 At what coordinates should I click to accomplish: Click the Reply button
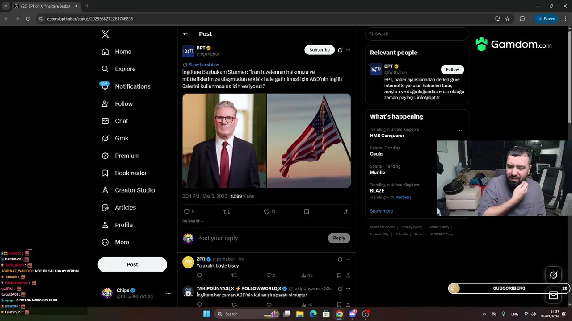click(x=339, y=238)
